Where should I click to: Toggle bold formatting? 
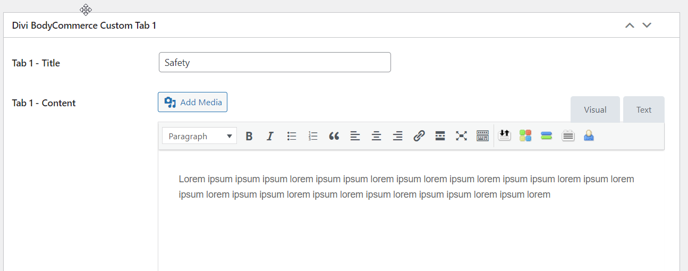click(249, 136)
